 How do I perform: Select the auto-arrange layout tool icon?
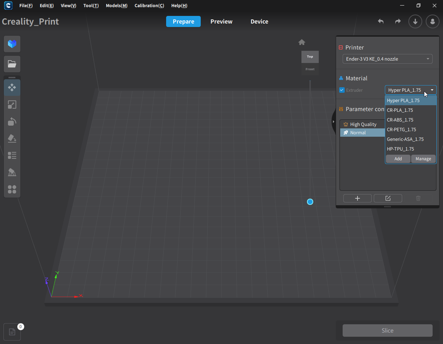pyautogui.click(x=12, y=189)
